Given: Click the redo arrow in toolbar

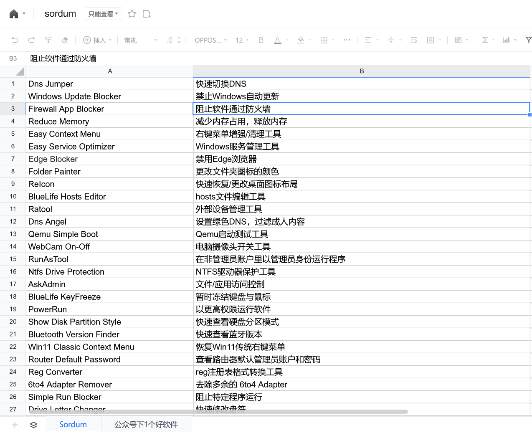Looking at the screenshot, I should (31, 40).
